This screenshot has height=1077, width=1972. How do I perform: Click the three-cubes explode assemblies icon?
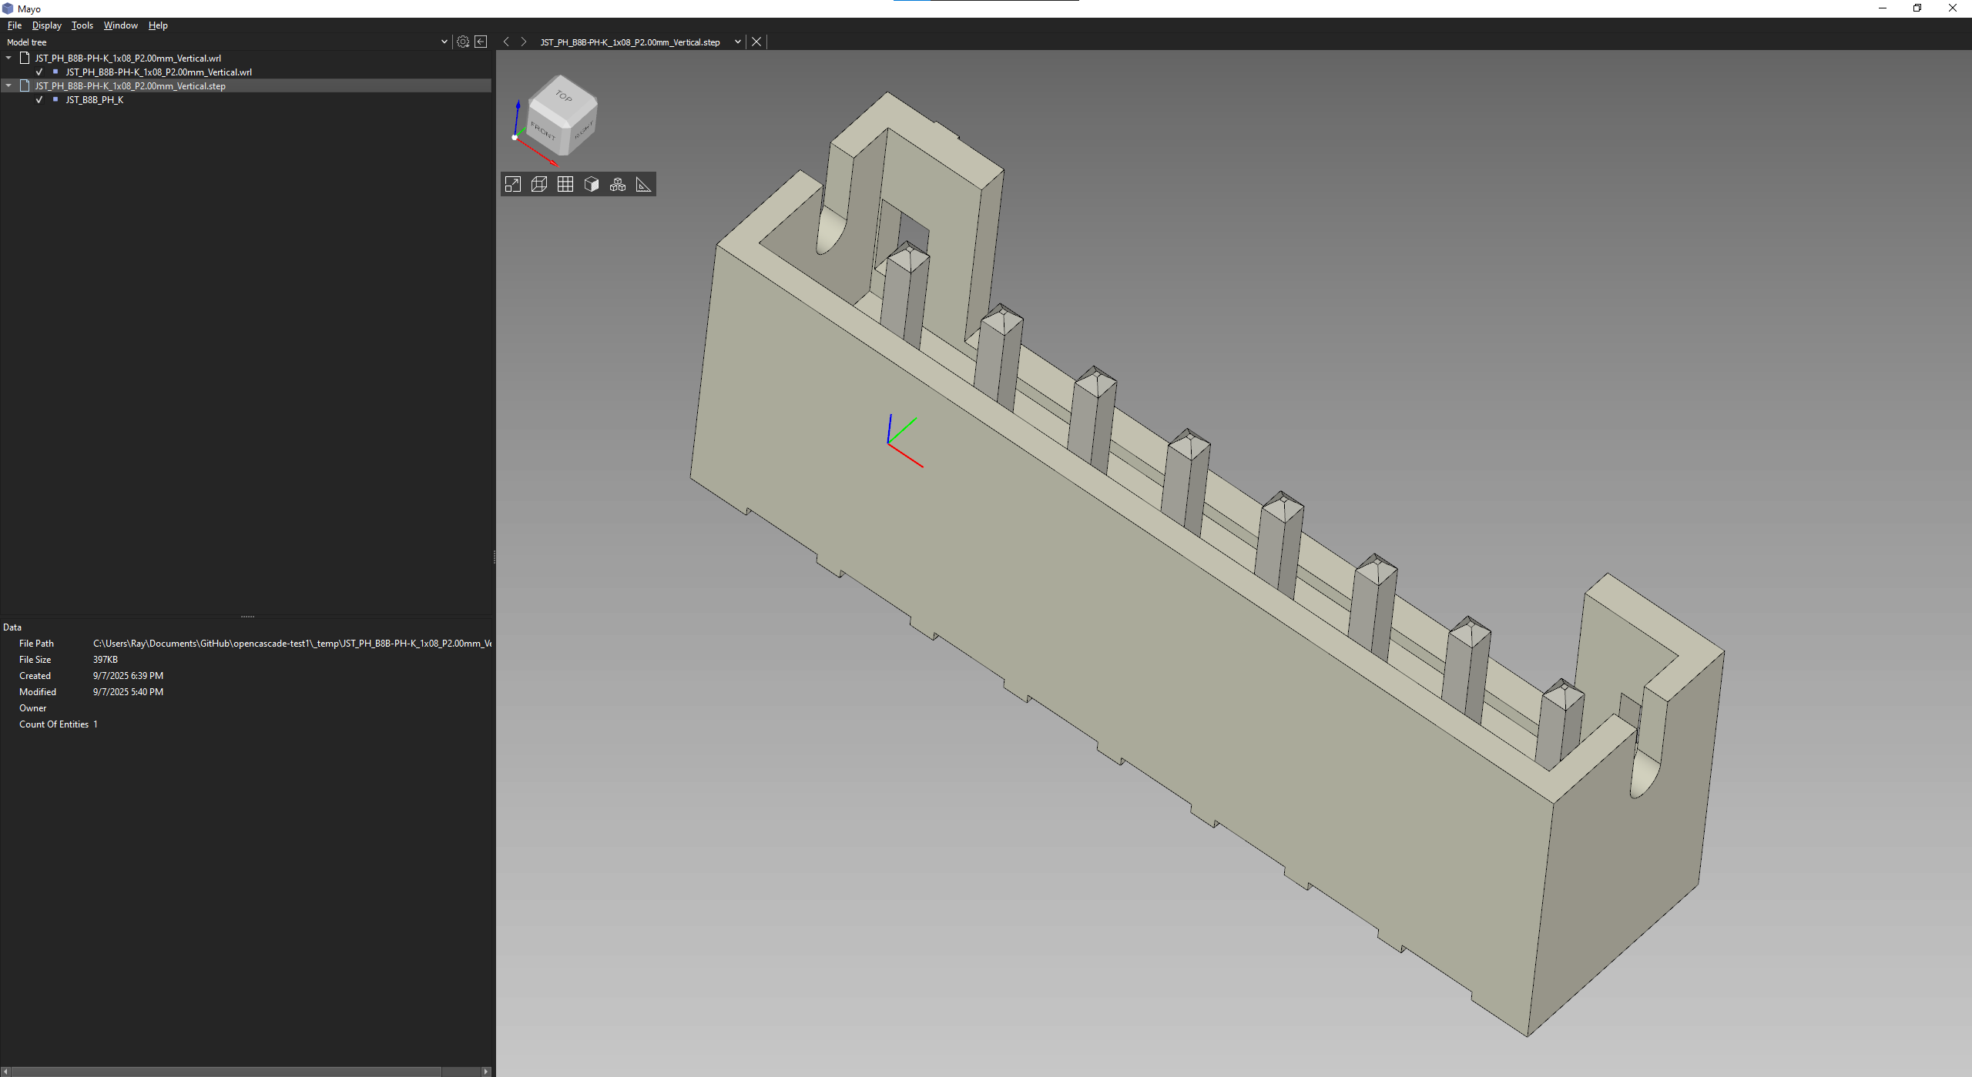pyautogui.click(x=618, y=184)
